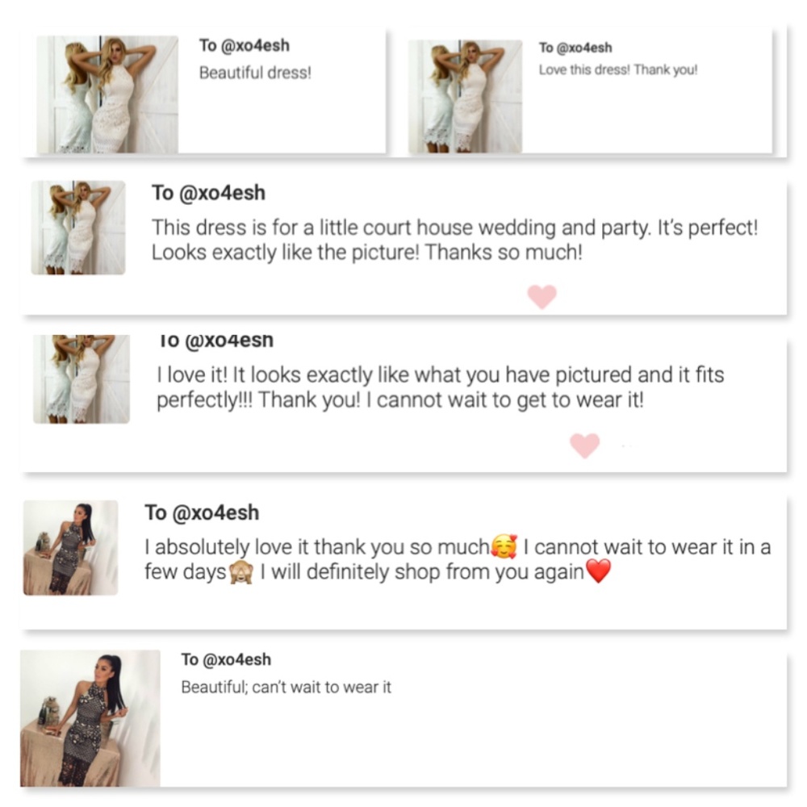Open the dress thumbnail beside 'I love it!' review

click(82, 378)
